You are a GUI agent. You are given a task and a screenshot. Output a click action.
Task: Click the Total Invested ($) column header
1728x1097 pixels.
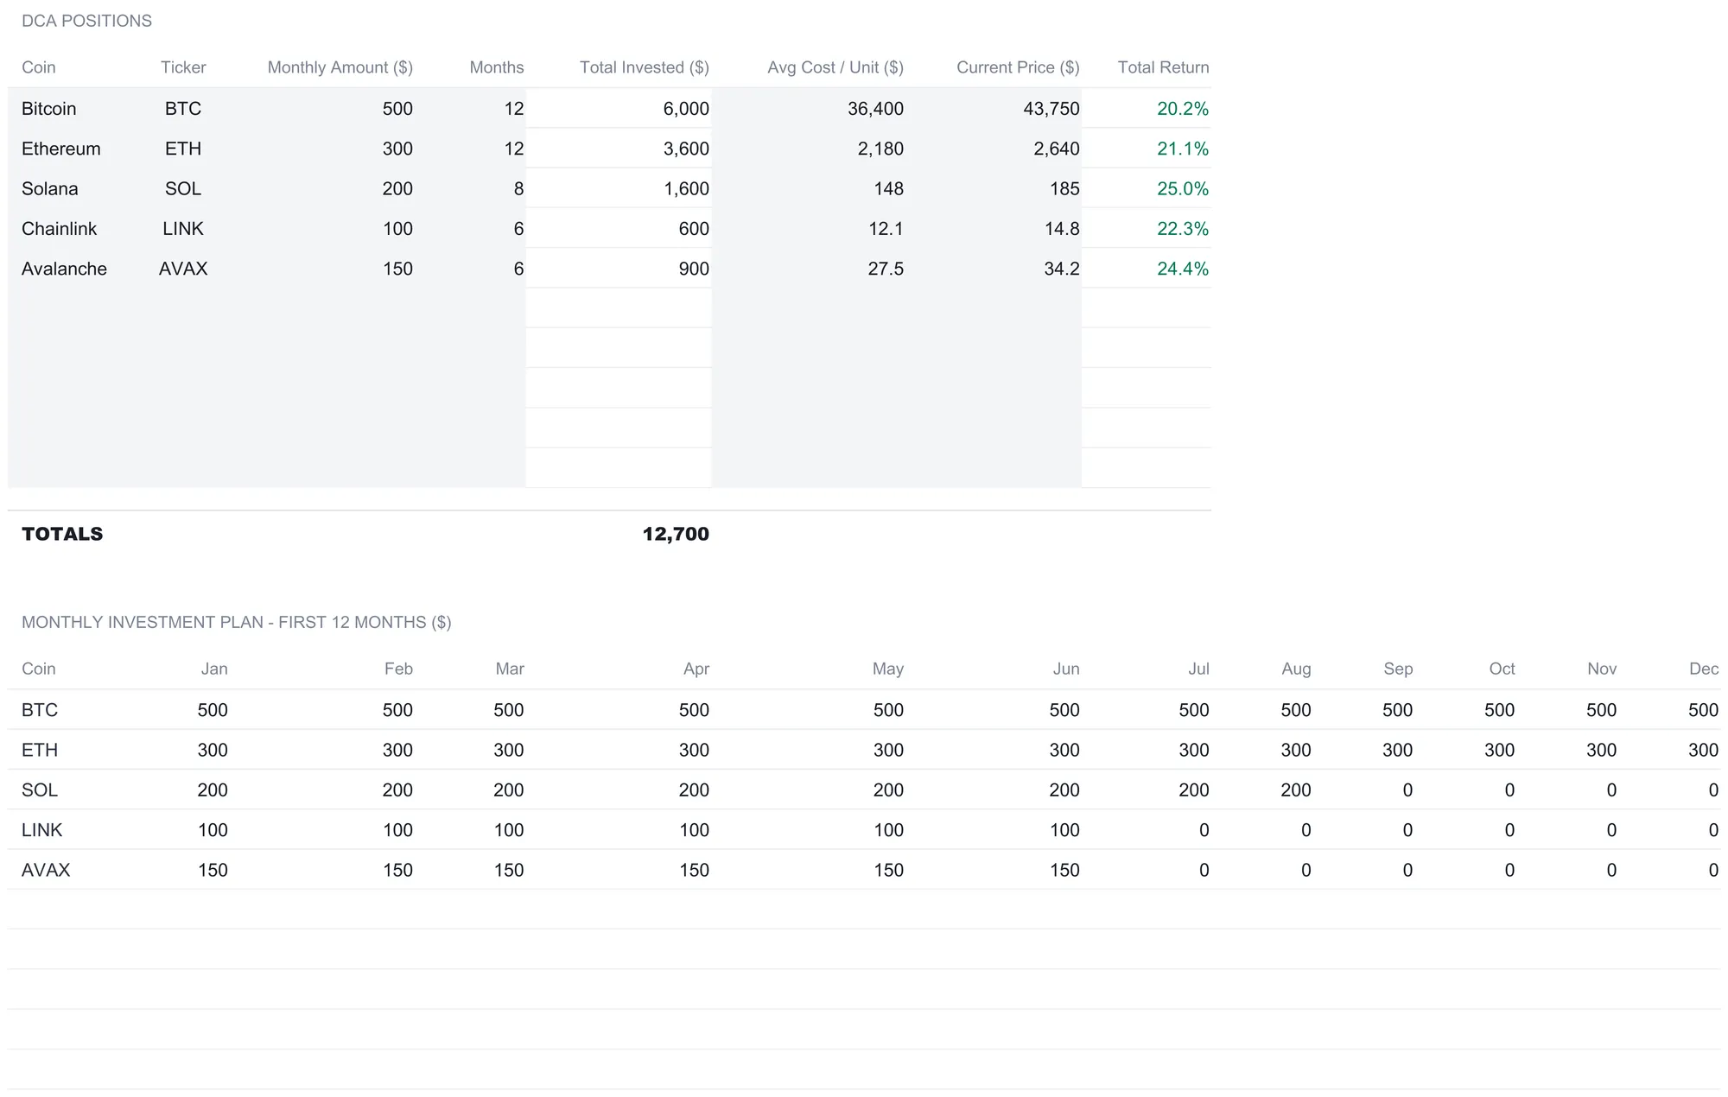[645, 67]
